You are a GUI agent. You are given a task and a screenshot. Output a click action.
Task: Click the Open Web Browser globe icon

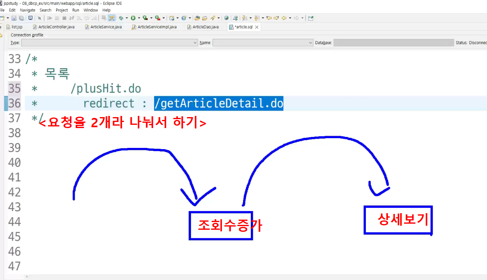226,18
